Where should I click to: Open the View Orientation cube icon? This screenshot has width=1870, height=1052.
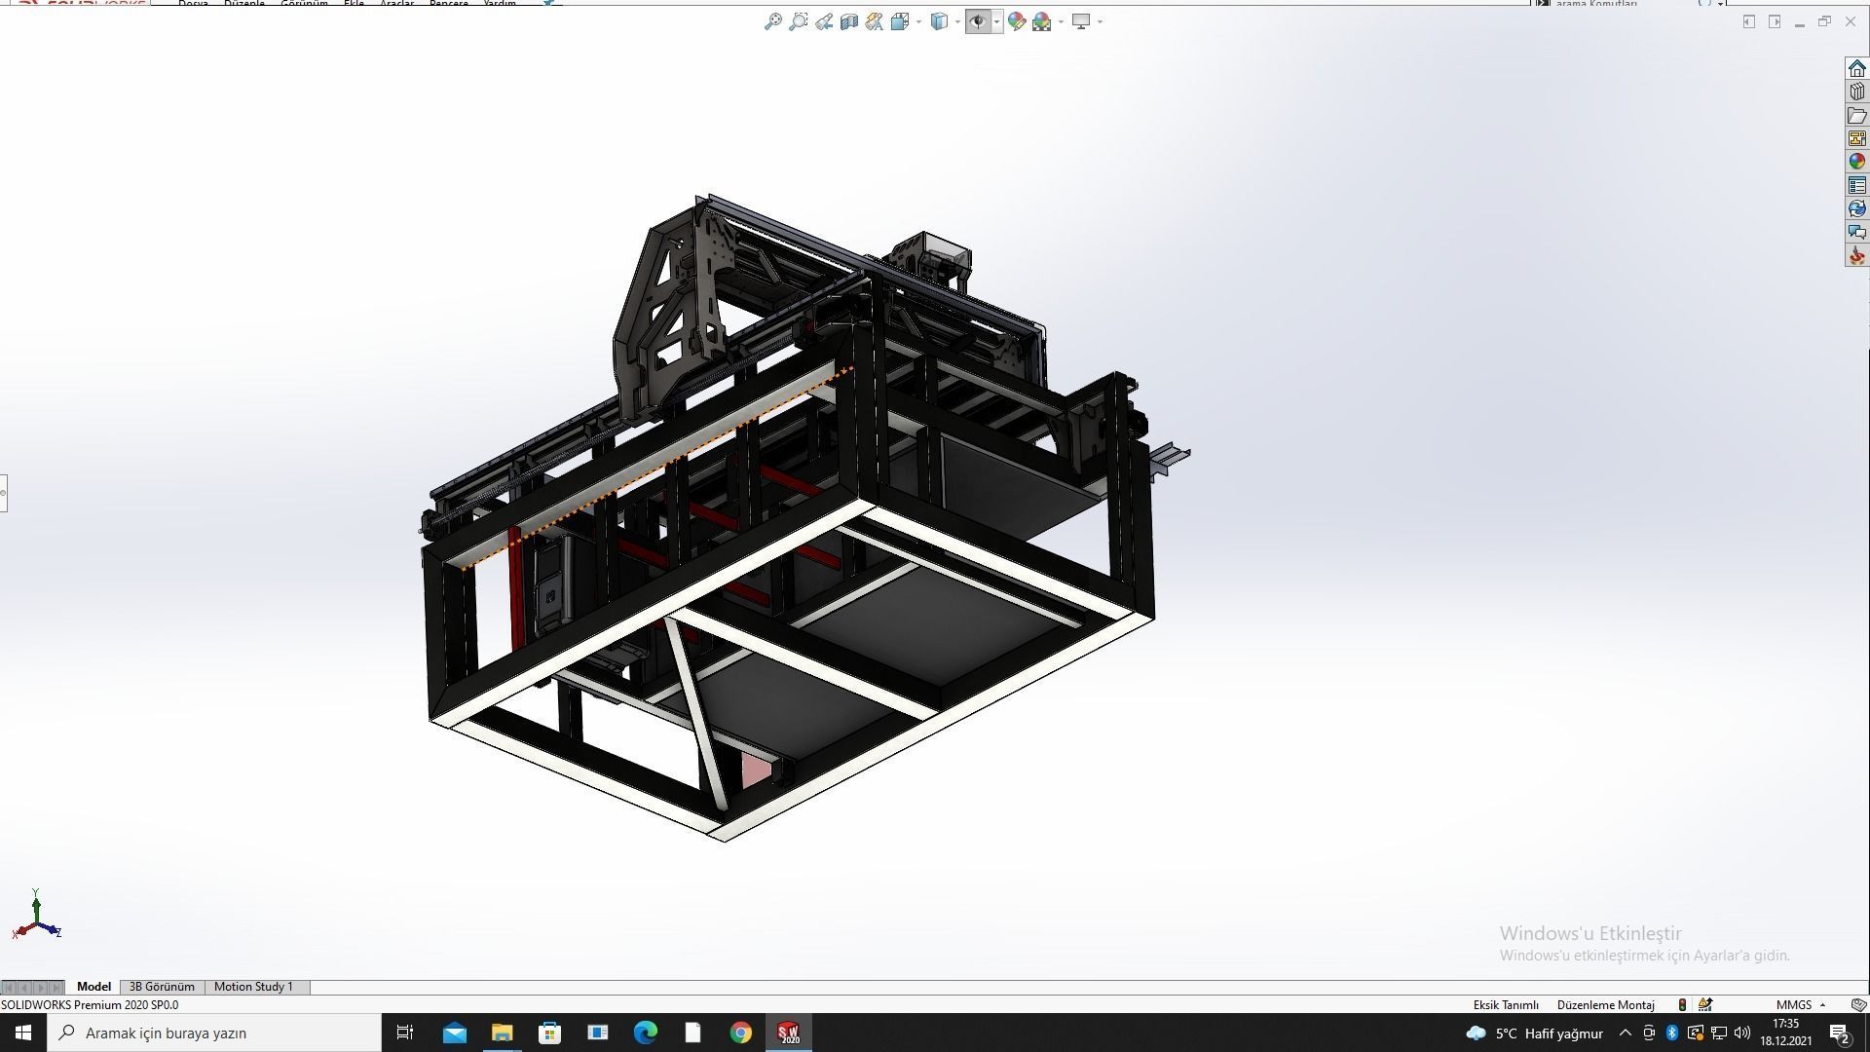click(x=900, y=21)
